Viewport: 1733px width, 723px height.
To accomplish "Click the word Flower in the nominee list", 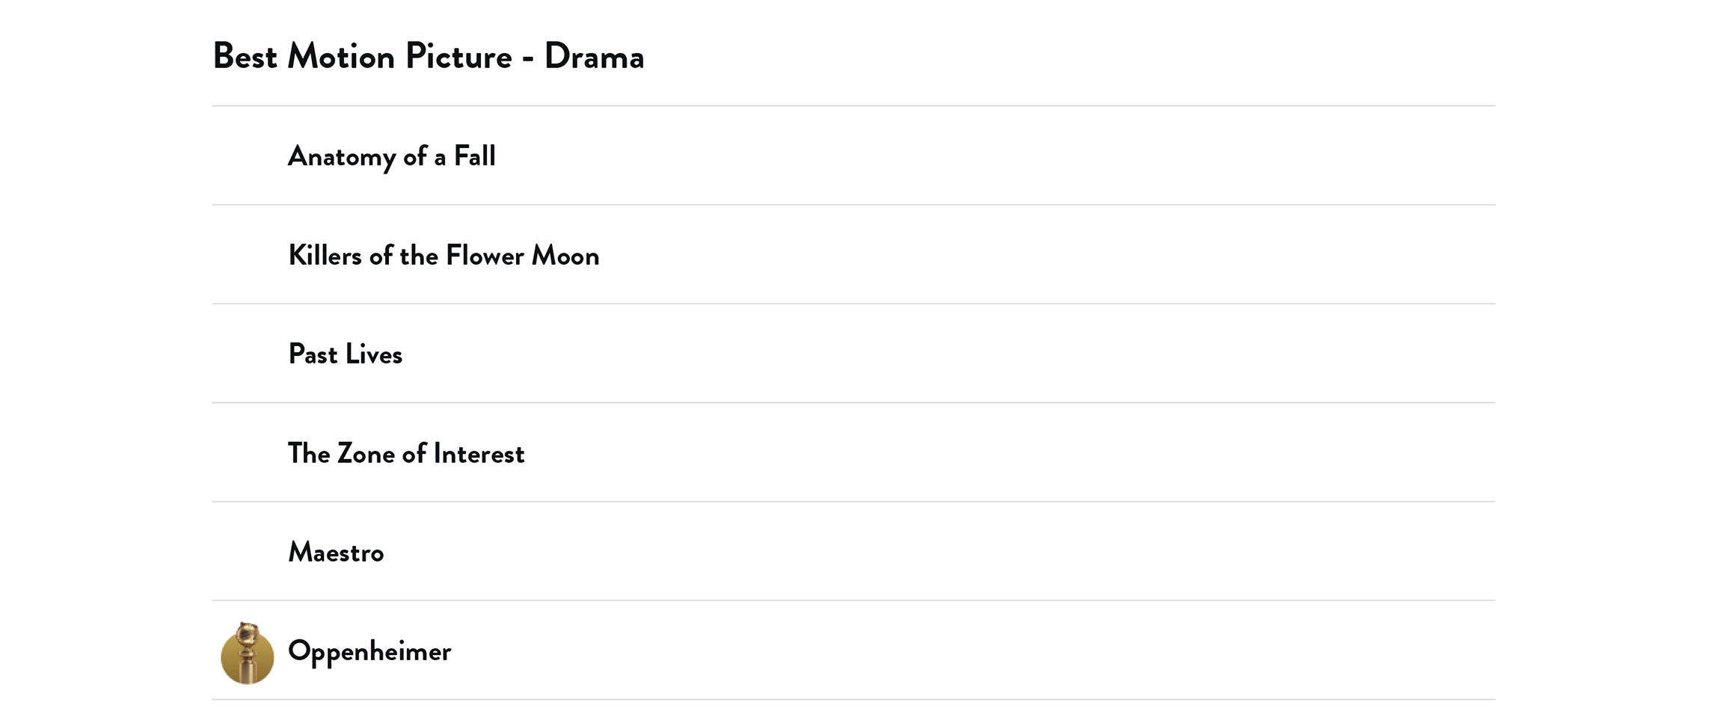I will (485, 256).
